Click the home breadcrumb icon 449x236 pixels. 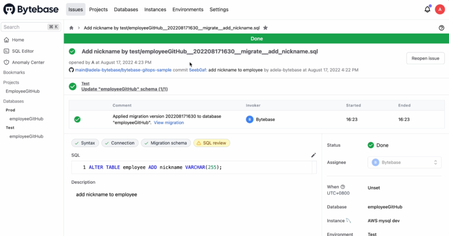(72, 28)
